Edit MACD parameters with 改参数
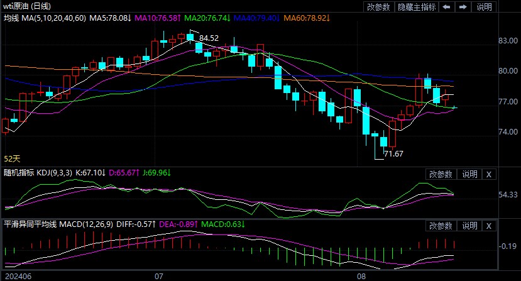The image size is (521, 281). pyautogui.click(x=441, y=226)
